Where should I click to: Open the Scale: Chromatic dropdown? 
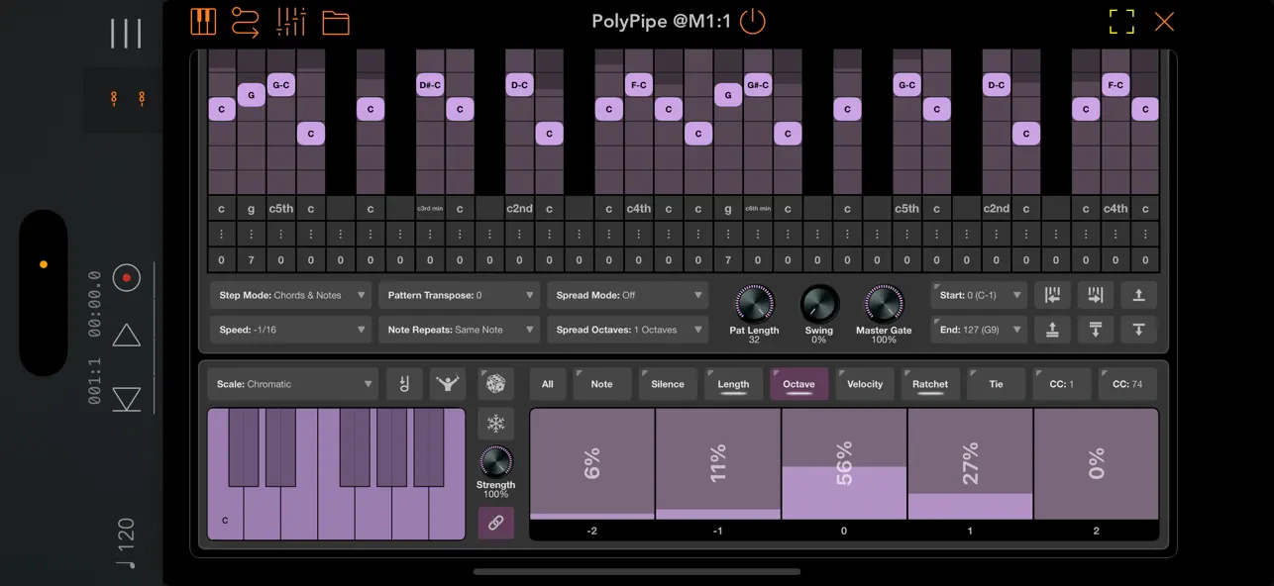pyautogui.click(x=292, y=384)
